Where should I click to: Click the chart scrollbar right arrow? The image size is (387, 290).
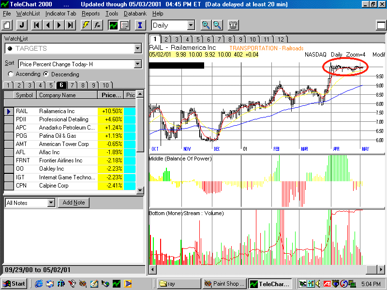coord(381,269)
